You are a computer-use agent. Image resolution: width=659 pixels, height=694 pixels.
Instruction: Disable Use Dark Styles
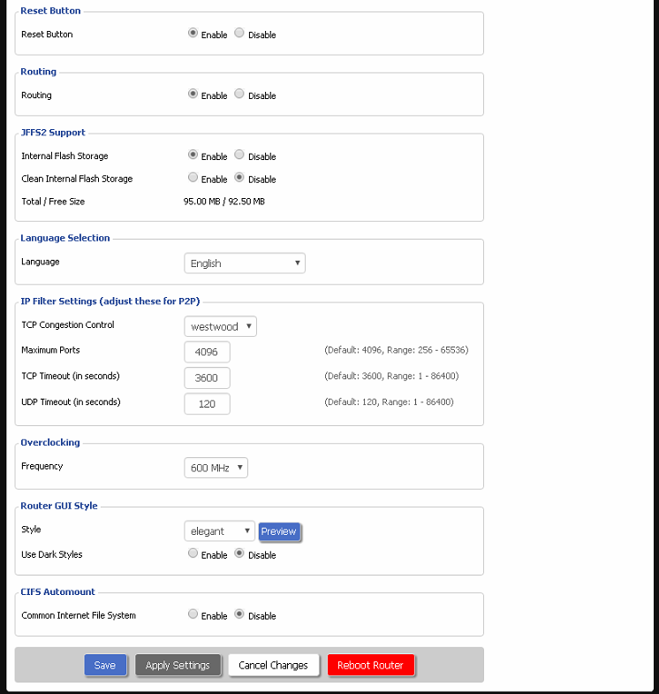[239, 553]
